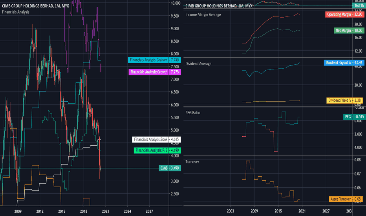The image size is (366, 216).
Task: Click the Dividend Yield % 3.38 label
Action: 344,101
